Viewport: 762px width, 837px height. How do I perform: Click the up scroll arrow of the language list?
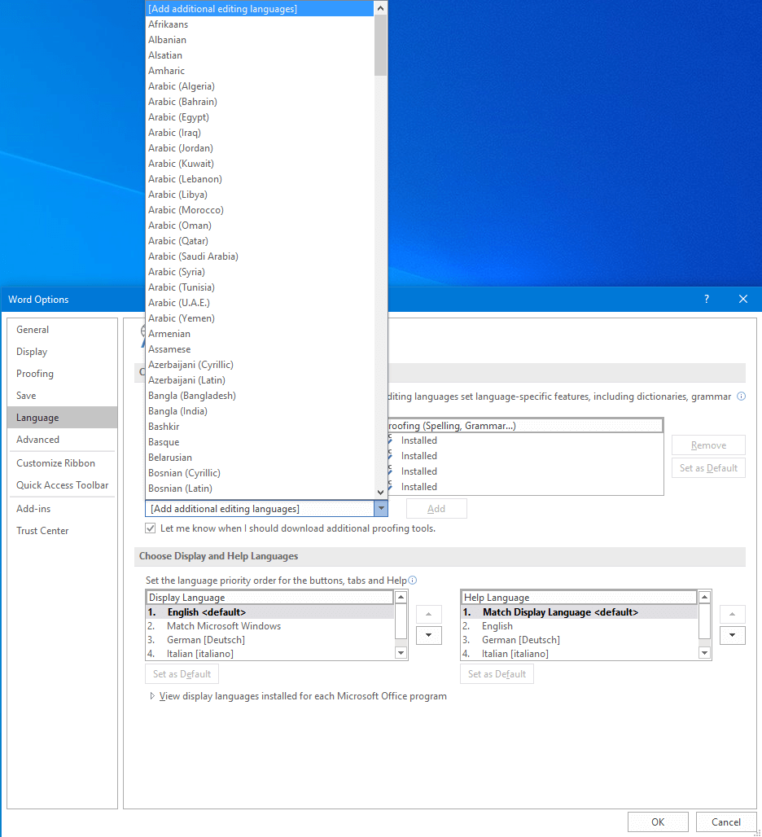point(379,8)
